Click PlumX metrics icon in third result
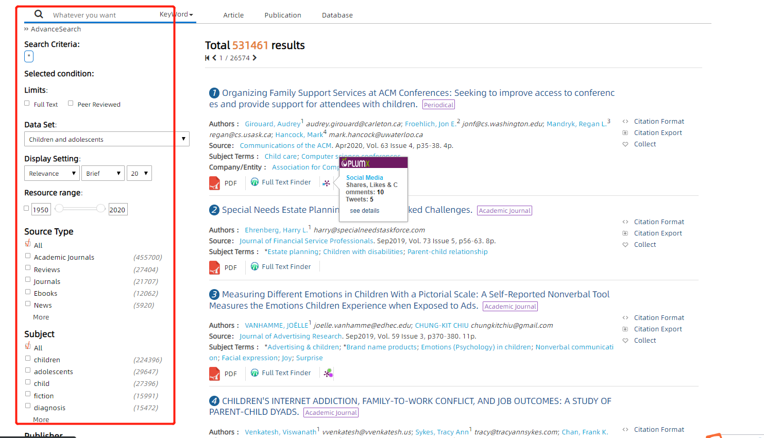The image size is (764, 438). click(x=328, y=373)
